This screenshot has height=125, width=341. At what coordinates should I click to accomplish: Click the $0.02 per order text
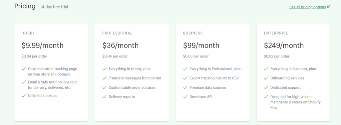pos(277,57)
